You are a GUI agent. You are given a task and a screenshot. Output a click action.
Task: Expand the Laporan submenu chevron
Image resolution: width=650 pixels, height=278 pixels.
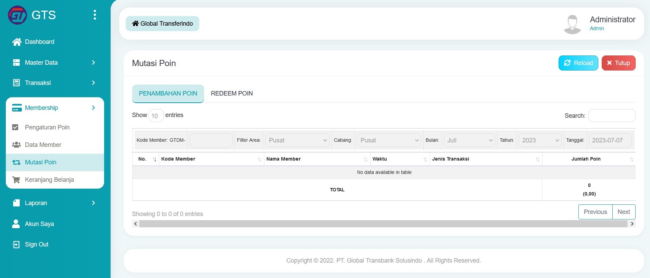click(93, 203)
